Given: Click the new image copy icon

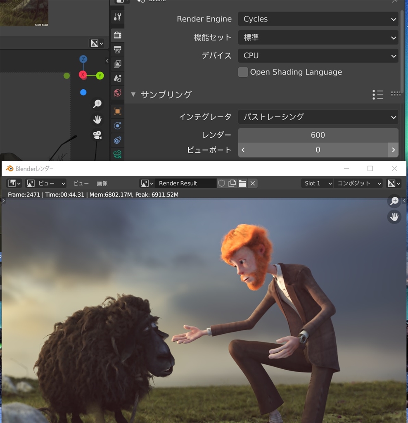Looking at the screenshot, I should 232,183.
